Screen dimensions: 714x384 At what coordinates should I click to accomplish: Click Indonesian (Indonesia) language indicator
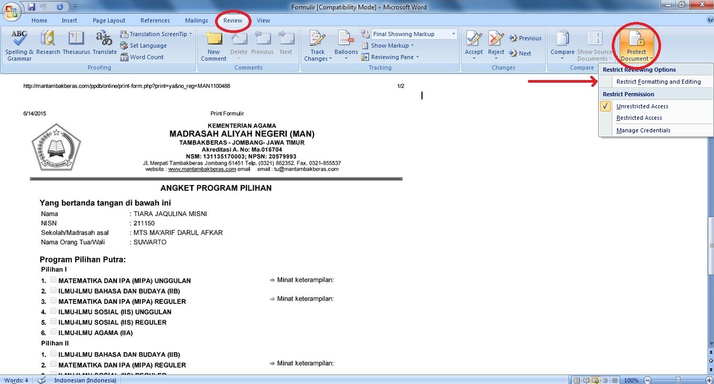pos(85,380)
